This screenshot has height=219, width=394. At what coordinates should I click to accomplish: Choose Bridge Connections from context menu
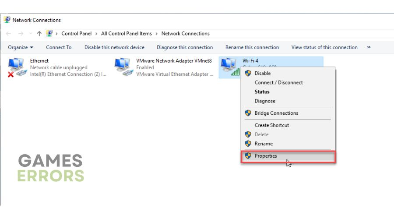pyautogui.click(x=276, y=113)
